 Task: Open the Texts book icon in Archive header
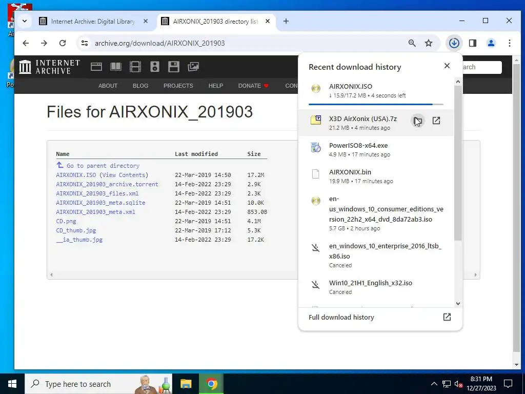click(x=116, y=67)
